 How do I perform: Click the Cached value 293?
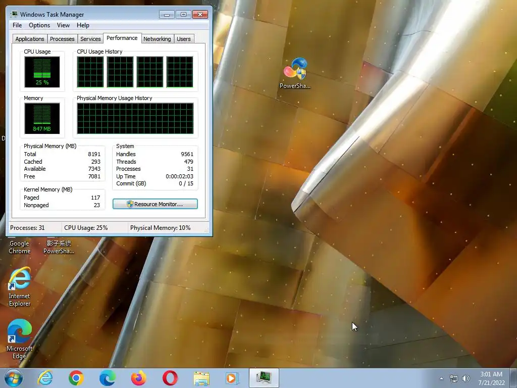(95, 162)
